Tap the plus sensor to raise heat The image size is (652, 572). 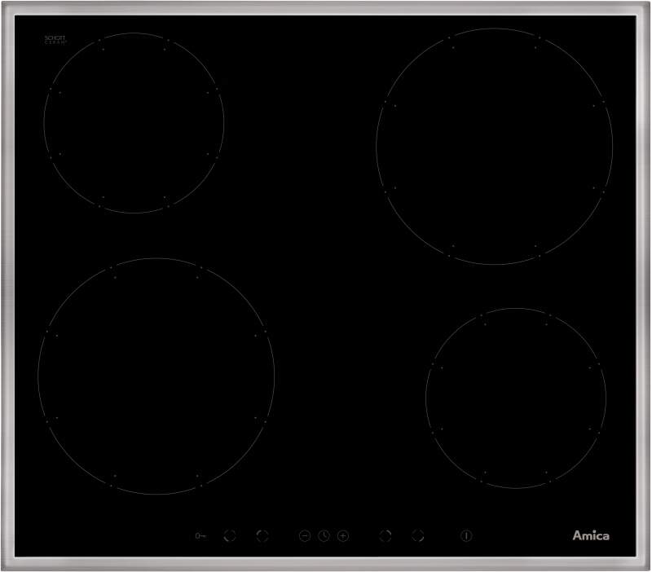click(x=342, y=536)
